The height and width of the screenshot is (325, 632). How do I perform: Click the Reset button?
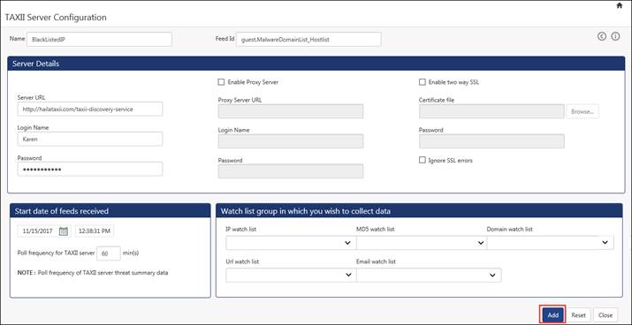coord(578,315)
